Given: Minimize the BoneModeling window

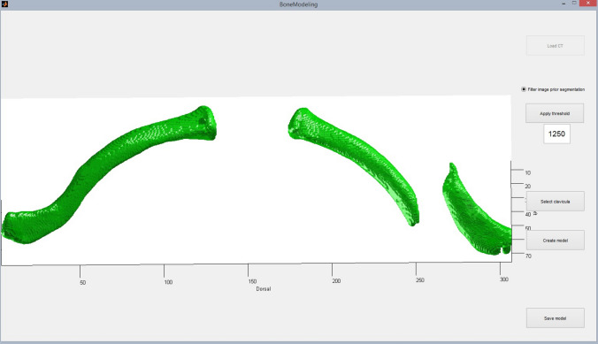Looking at the screenshot, I should click(x=563, y=4).
